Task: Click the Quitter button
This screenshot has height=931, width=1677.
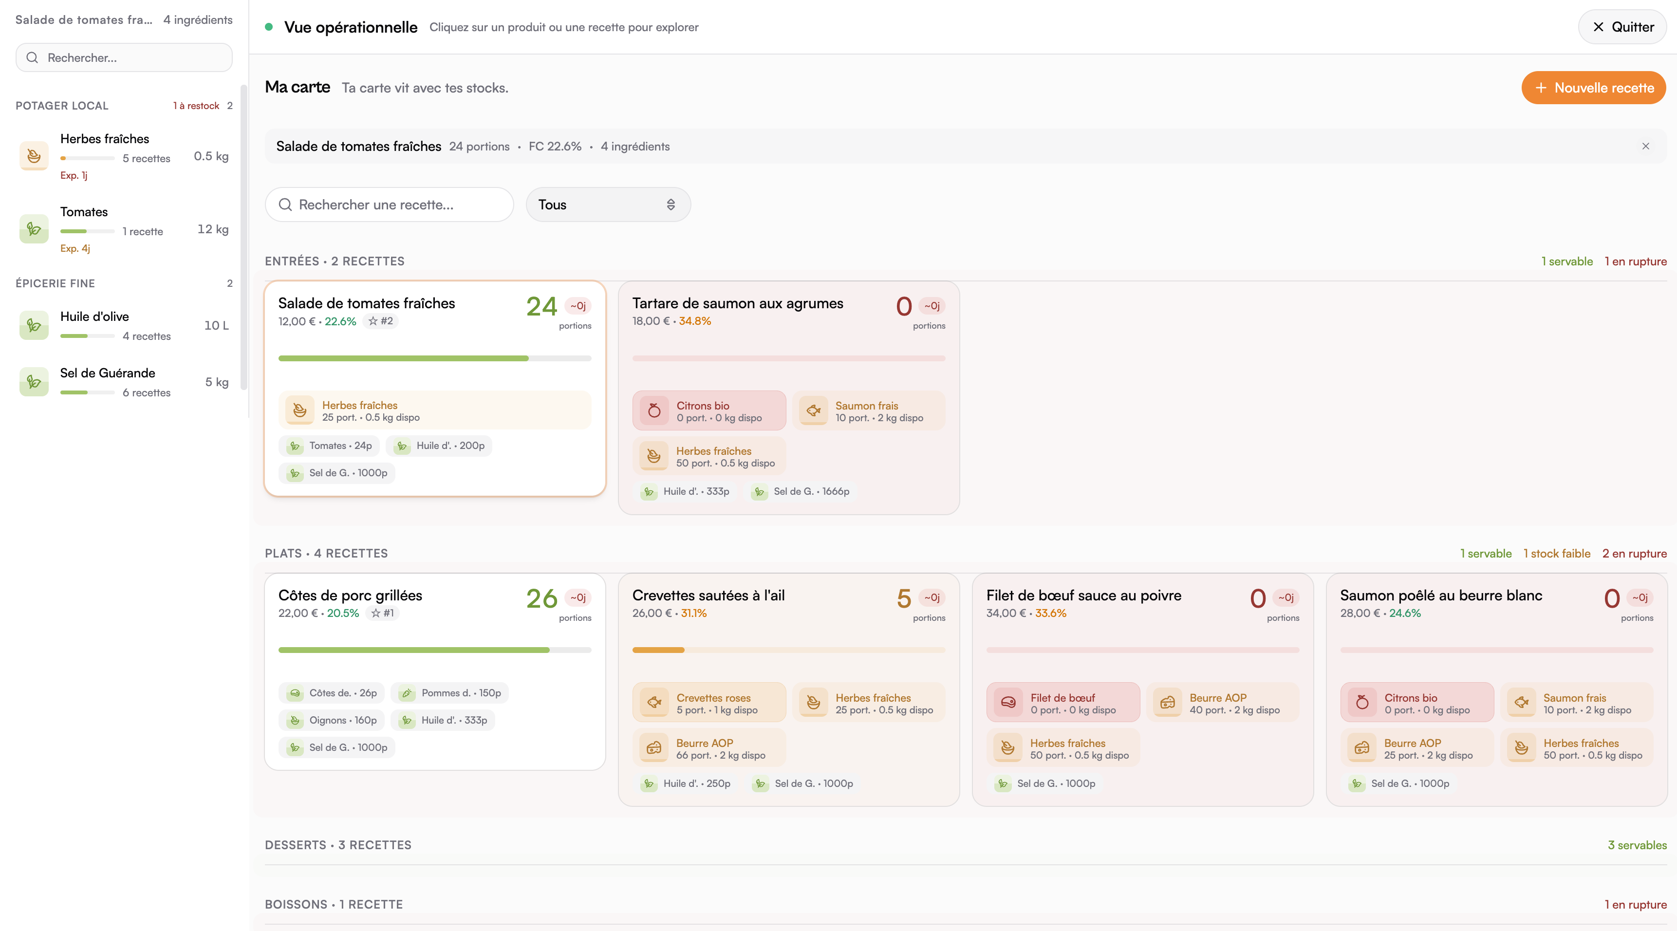Action: [x=1621, y=27]
